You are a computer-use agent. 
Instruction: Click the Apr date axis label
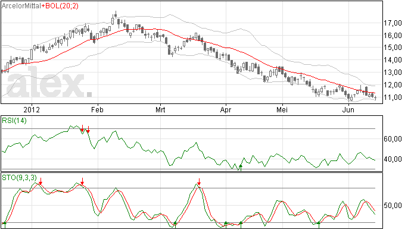click(x=226, y=109)
